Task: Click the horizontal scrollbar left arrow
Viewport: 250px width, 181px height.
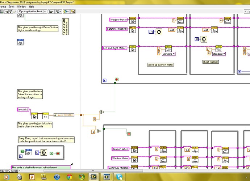Action: (x=20, y=171)
